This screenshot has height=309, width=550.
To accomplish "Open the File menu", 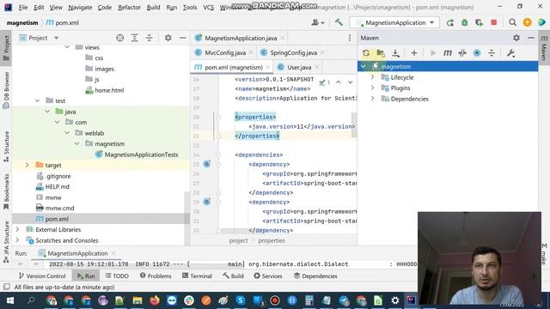I will click(23, 7).
